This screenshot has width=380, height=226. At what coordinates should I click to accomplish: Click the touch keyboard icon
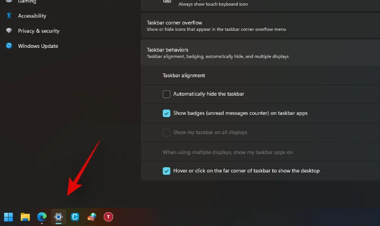pyautogui.click(x=167, y=1)
